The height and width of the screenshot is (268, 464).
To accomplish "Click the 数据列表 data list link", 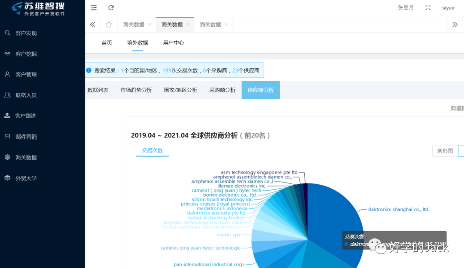I will (x=98, y=90).
